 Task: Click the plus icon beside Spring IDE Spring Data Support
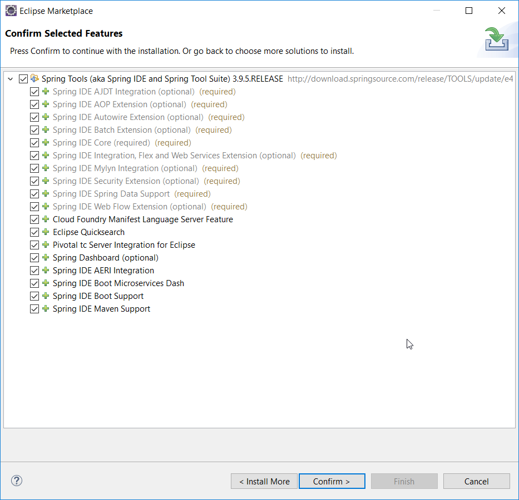(x=46, y=193)
